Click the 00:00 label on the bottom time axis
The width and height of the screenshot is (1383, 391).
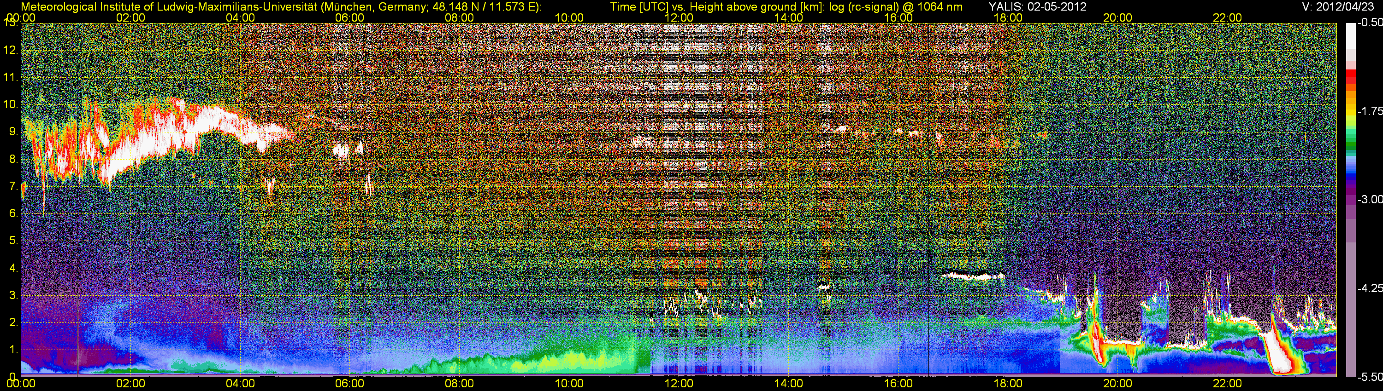click(20, 384)
